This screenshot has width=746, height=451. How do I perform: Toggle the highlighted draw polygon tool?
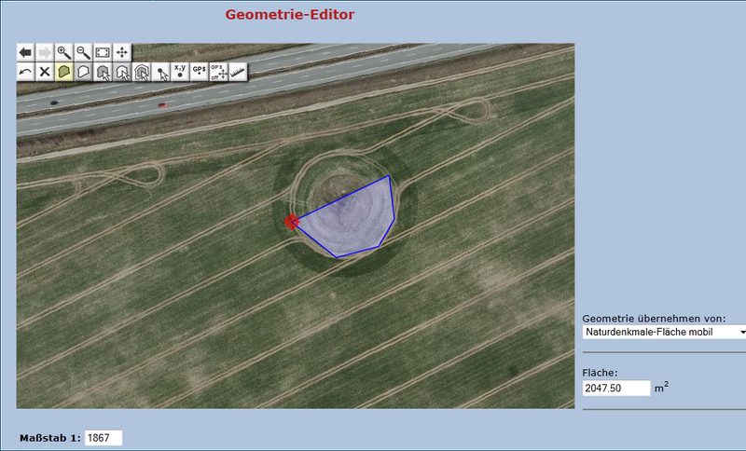point(64,71)
